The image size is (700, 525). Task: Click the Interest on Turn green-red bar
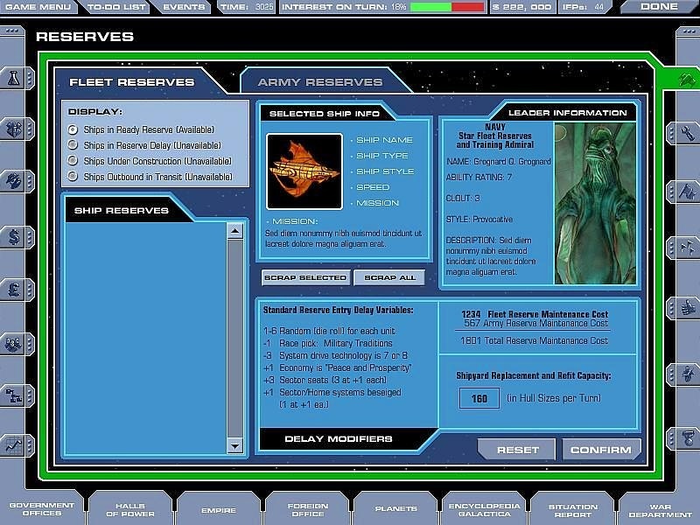pos(447,7)
